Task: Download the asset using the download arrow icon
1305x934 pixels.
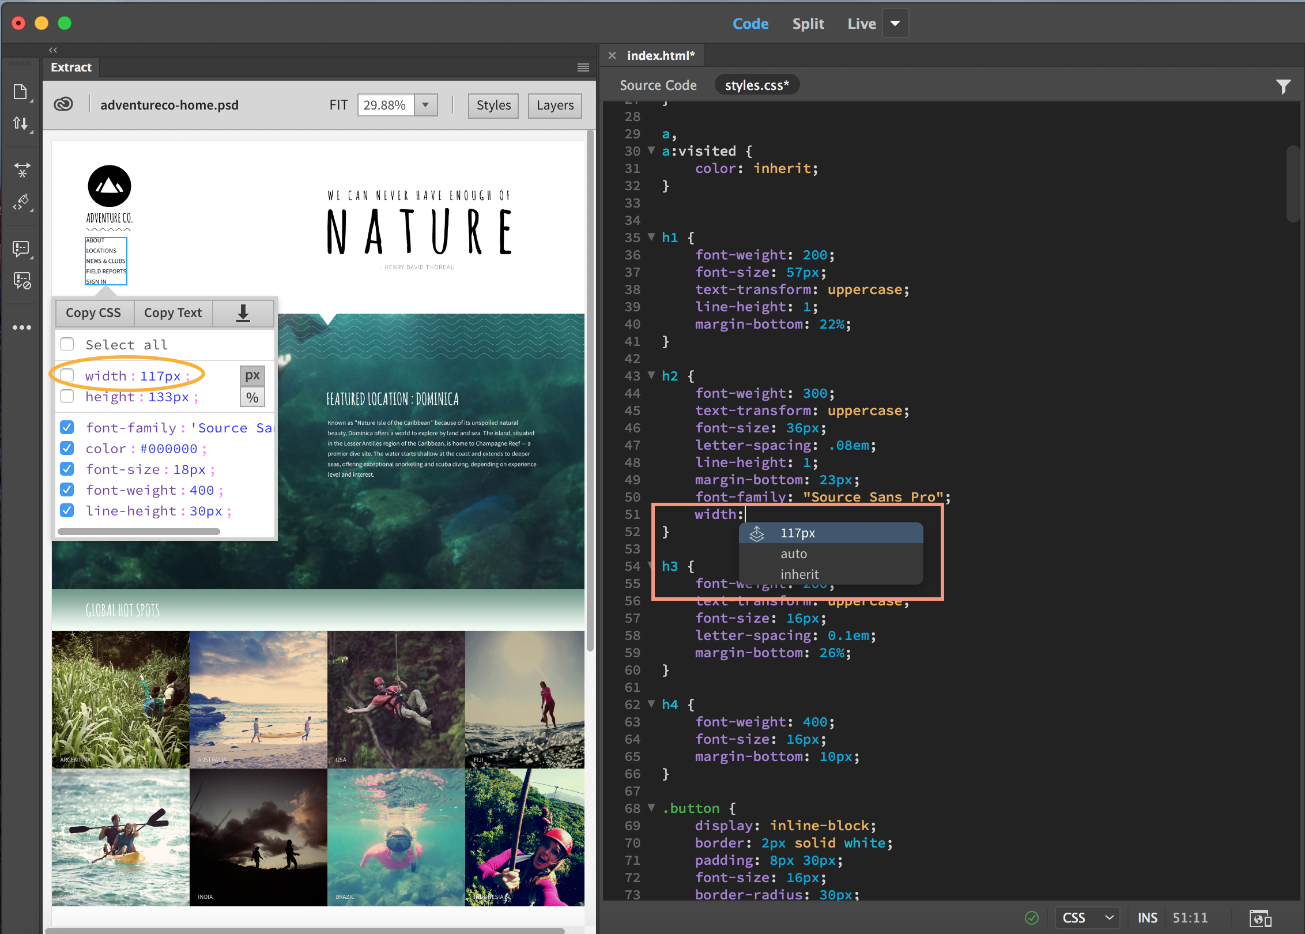Action: 243,313
